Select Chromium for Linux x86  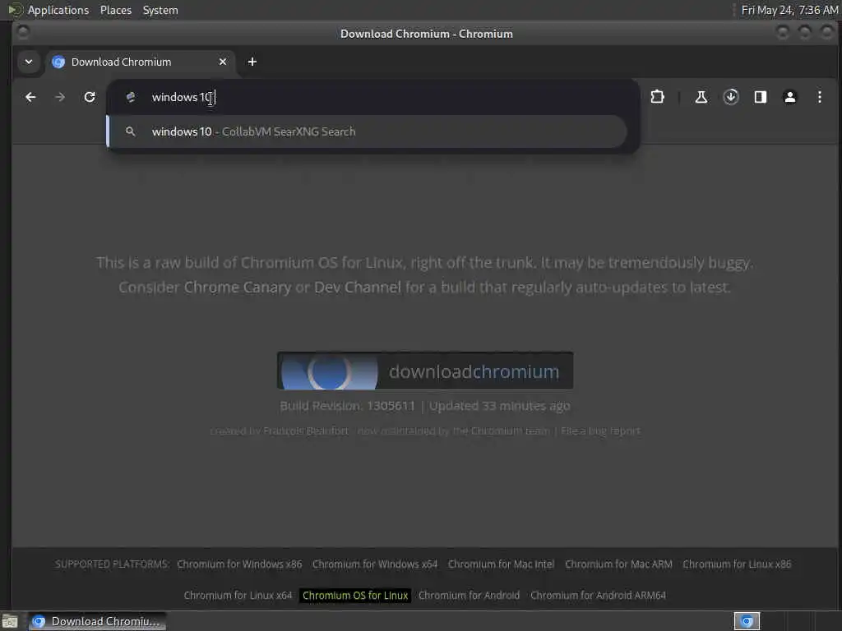(737, 564)
